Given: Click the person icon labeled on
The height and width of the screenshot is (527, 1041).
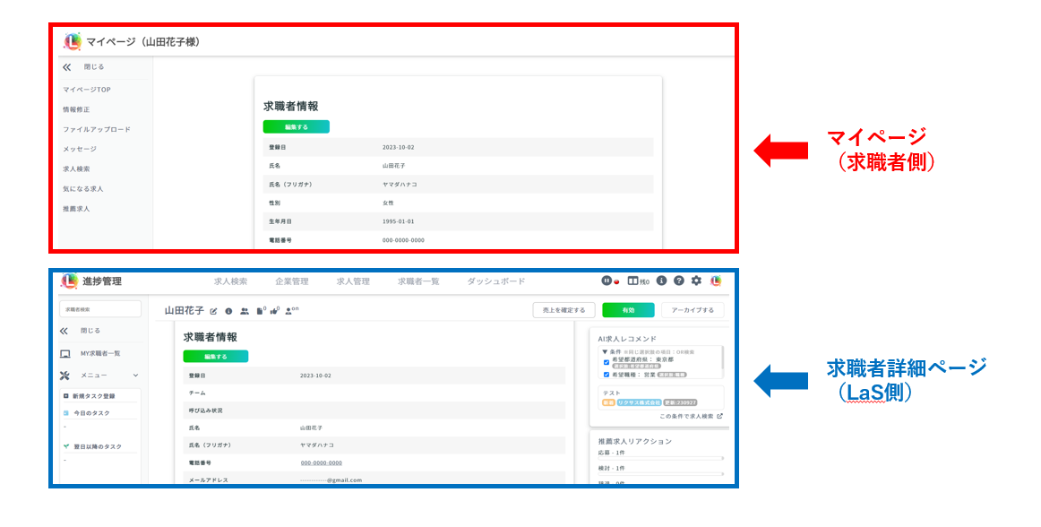Looking at the screenshot, I should point(288,311).
